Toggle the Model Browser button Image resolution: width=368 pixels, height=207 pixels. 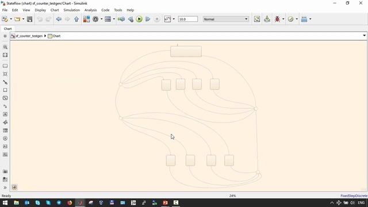14,187
